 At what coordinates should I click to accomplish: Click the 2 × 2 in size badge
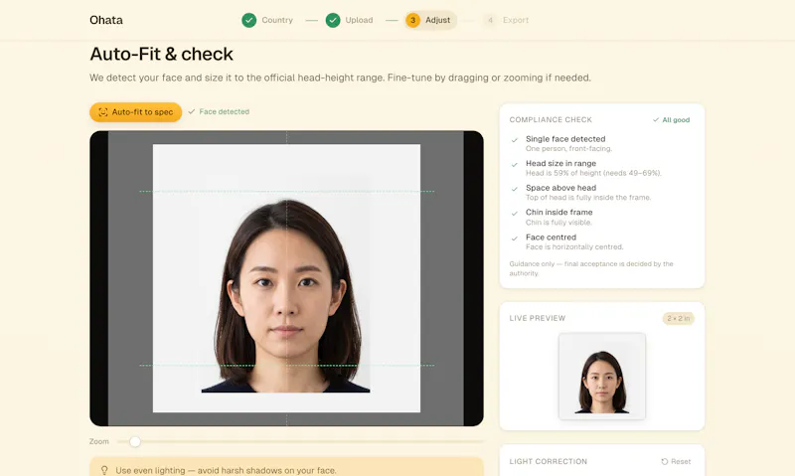coord(679,318)
